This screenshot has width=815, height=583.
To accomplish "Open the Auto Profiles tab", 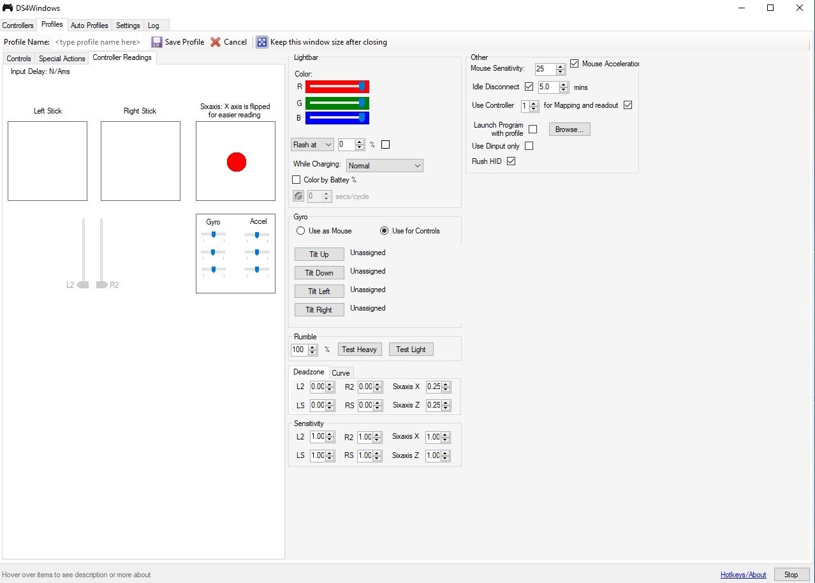I will coord(89,26).
